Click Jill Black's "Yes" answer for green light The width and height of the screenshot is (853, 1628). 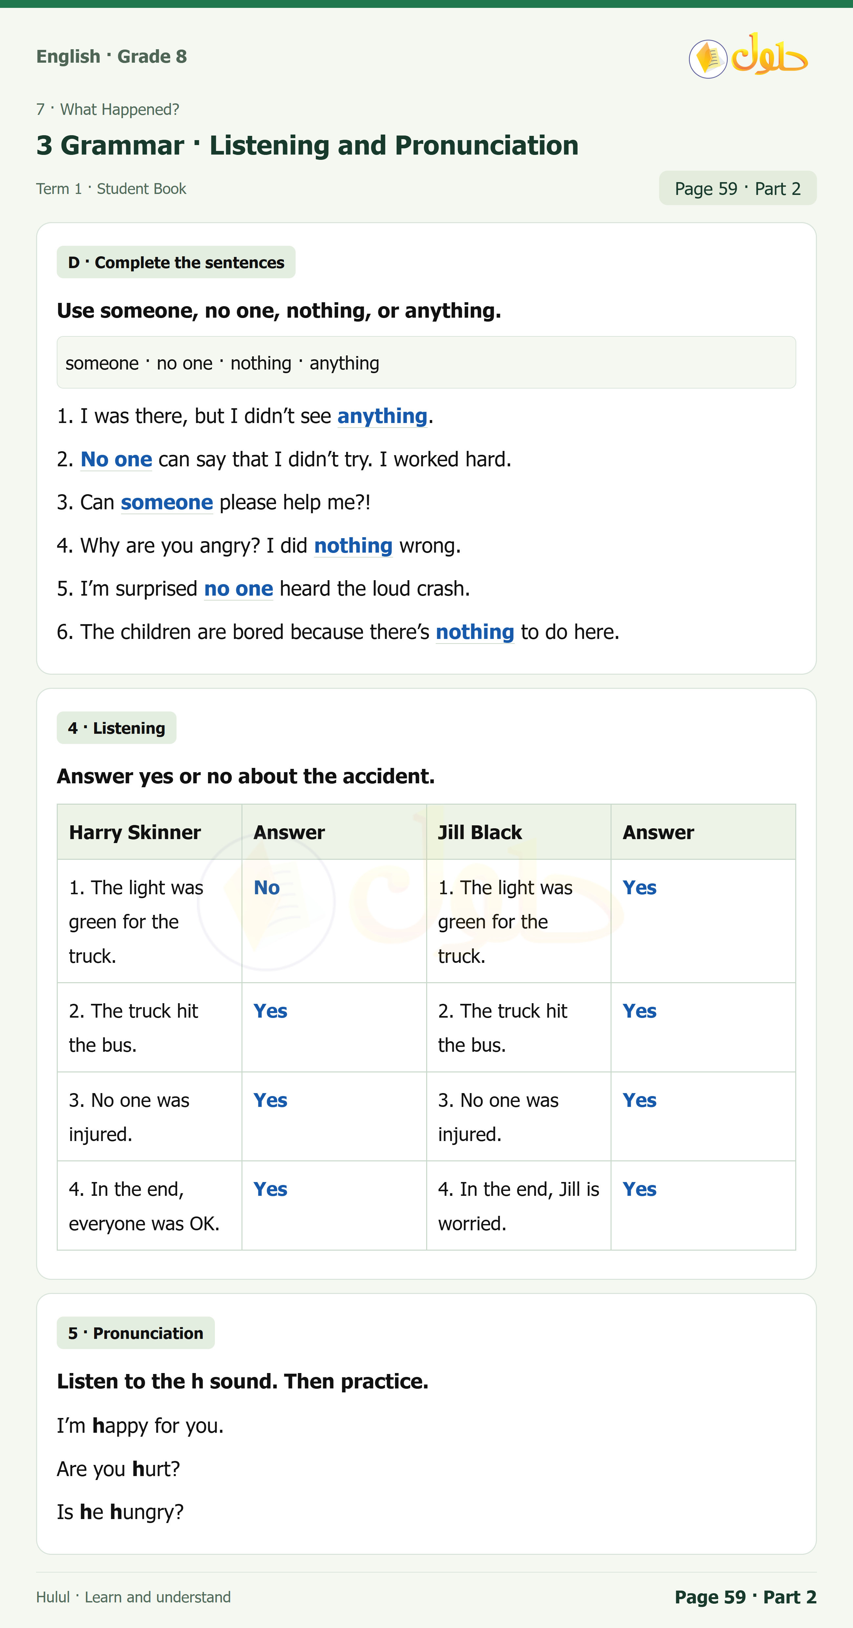coord(639,888)
